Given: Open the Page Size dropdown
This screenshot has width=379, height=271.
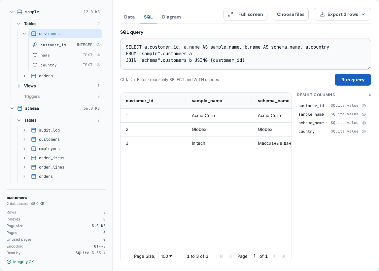Looking at the screenshot, I should 167,256.
